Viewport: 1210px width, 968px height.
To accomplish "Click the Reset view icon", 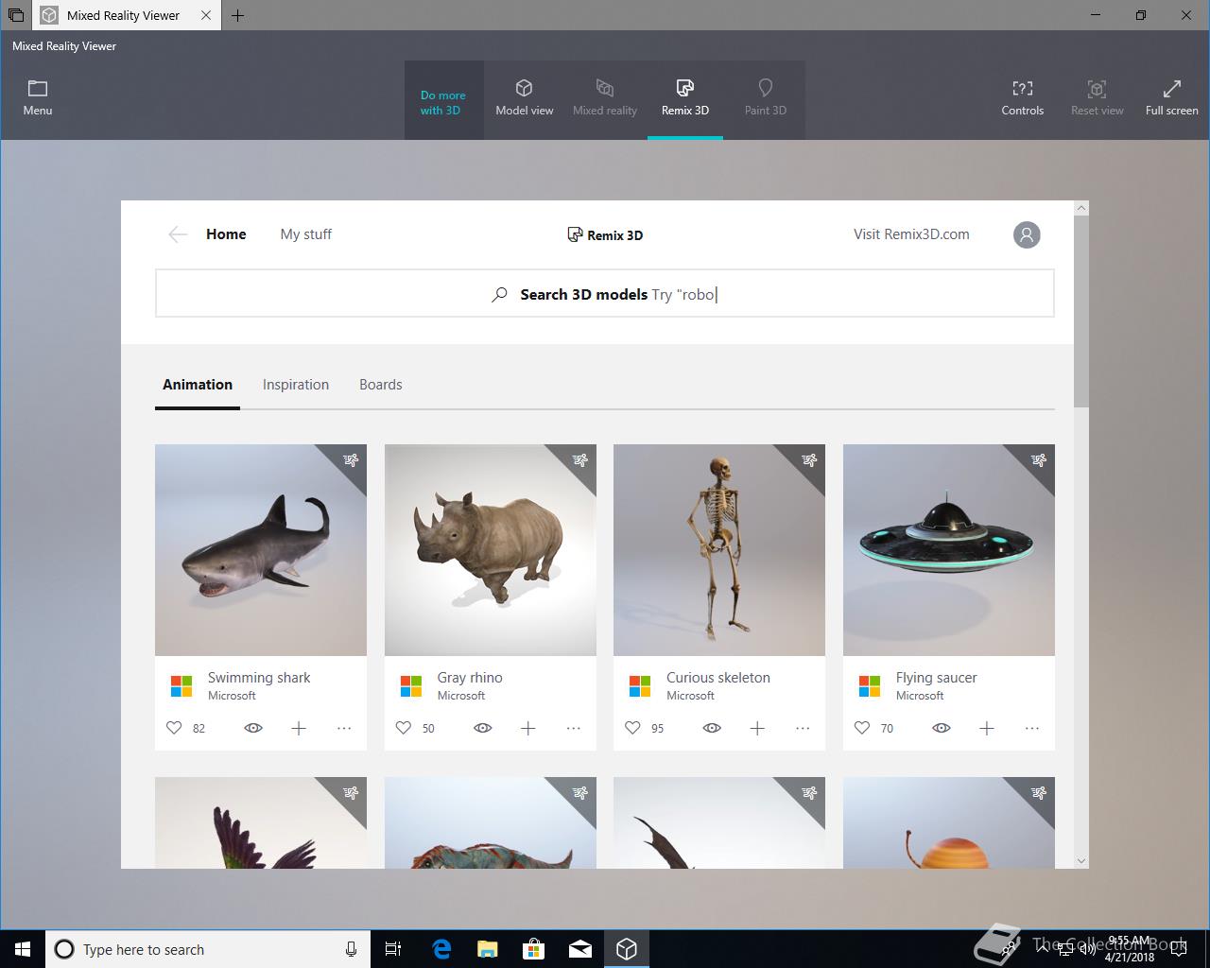I will click(x=1097, y=89).
